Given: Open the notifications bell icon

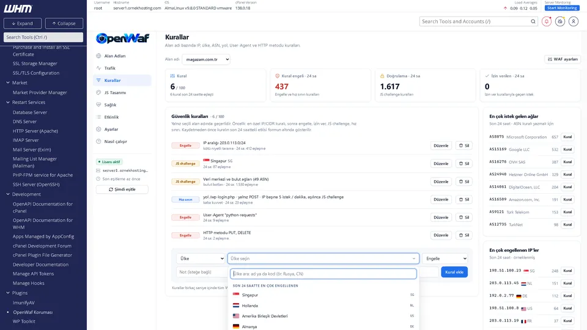Looking at the screenshot, I should [547, 21].
